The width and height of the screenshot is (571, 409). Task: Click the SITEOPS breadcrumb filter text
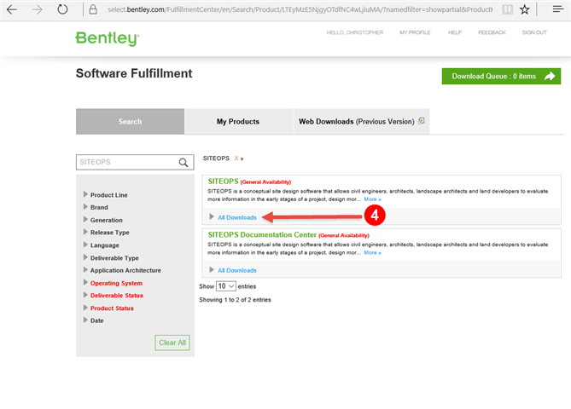[x=216, y=158]
